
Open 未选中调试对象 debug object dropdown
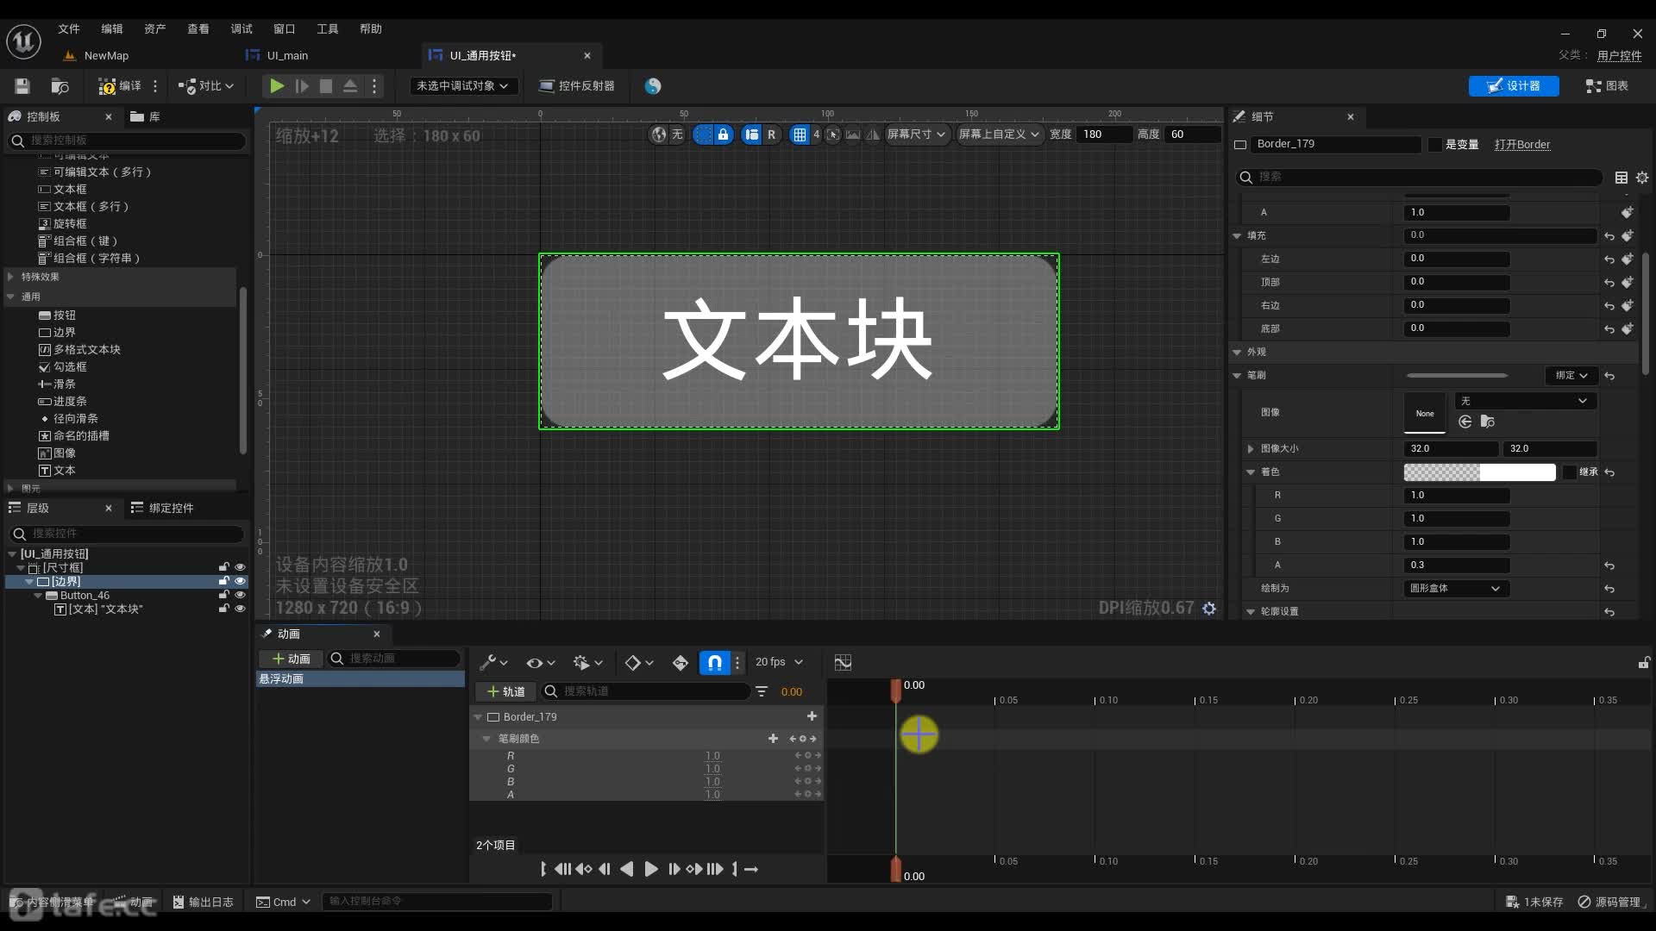coord(463,85)
